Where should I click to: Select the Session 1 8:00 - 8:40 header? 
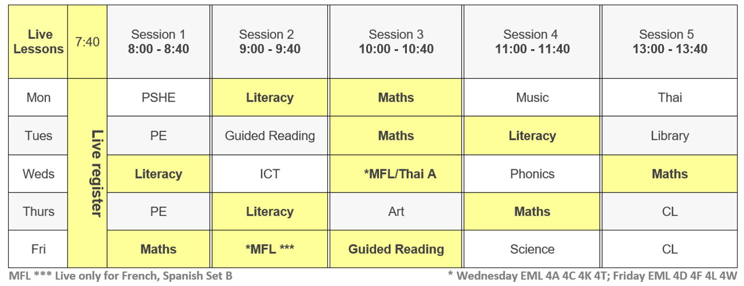(159, 42)
